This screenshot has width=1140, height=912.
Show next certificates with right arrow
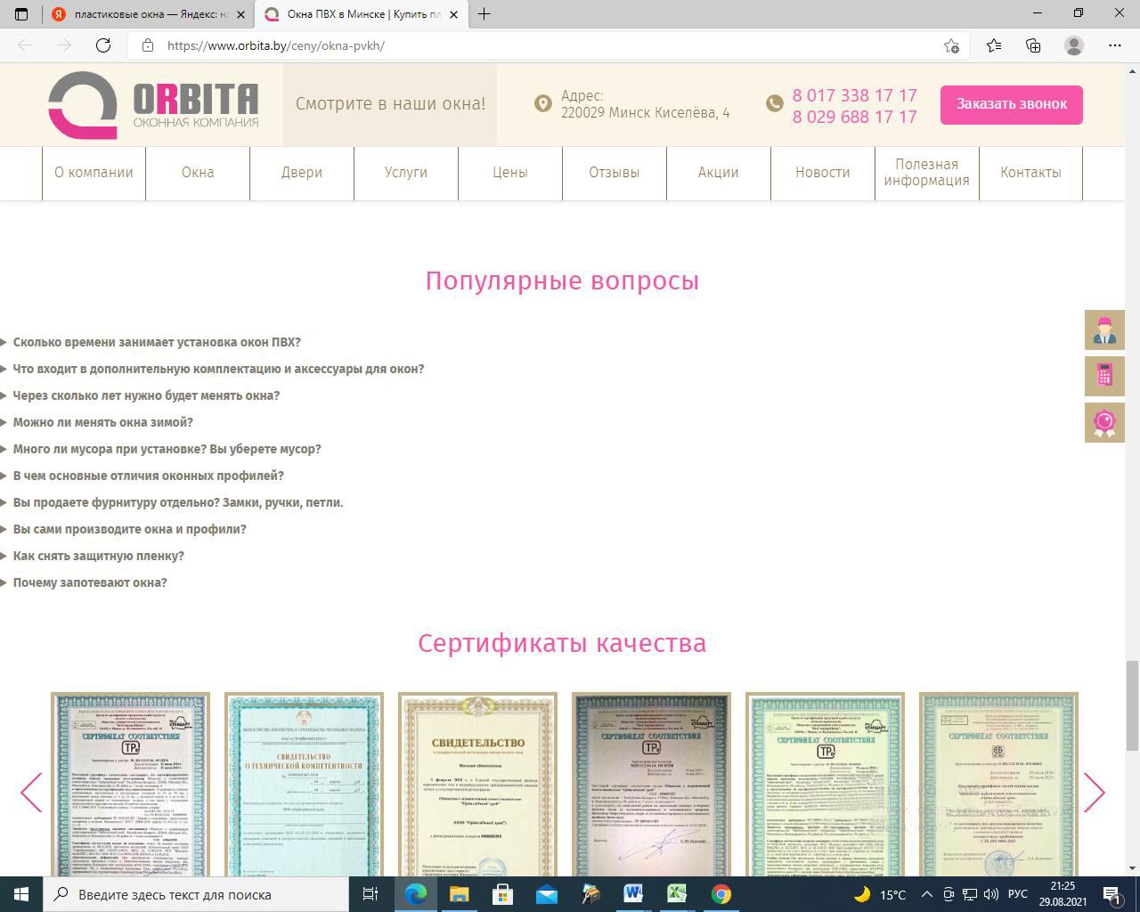coord(1094,792)
